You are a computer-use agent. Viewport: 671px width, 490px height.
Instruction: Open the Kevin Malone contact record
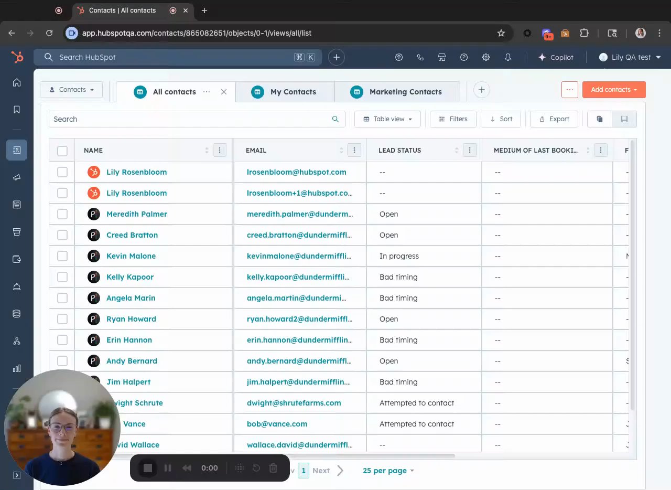[x=131, y=256]
